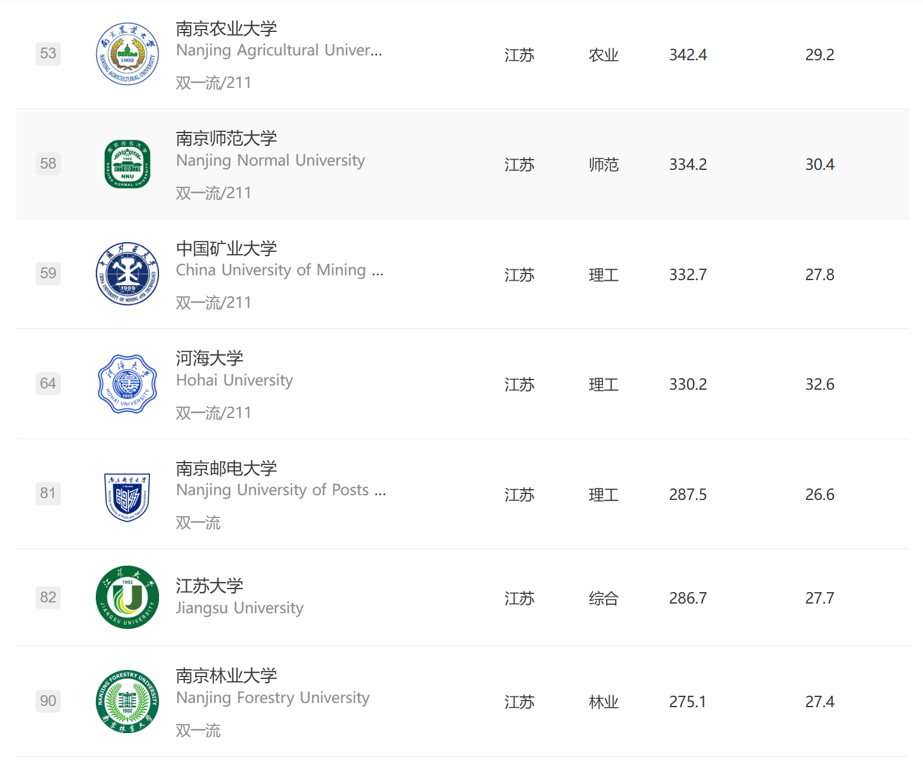Click Nanjing Agricultural University logo
This screenshot has width=923, height=762.
(x=127, y=54)
